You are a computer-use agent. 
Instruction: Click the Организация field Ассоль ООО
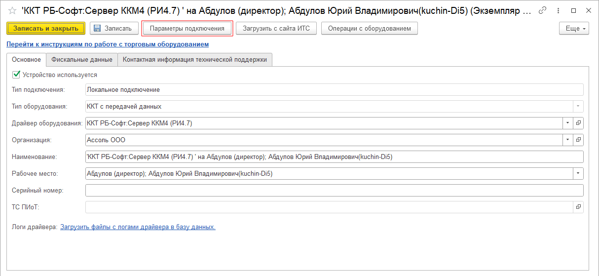(x=324, y=140)
